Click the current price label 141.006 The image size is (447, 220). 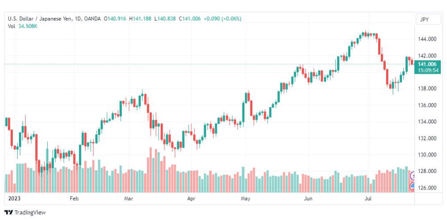pos(427,64)
